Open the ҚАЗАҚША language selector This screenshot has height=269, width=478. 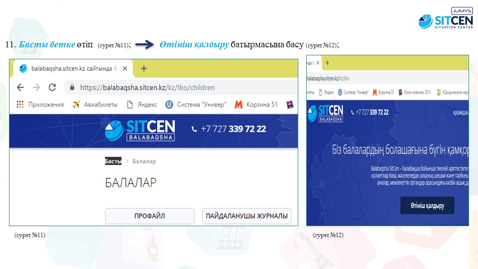point(460,113)
